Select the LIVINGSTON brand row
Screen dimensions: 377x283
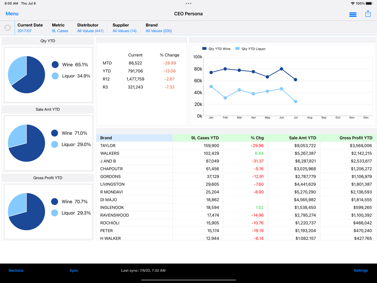[236, 184]
